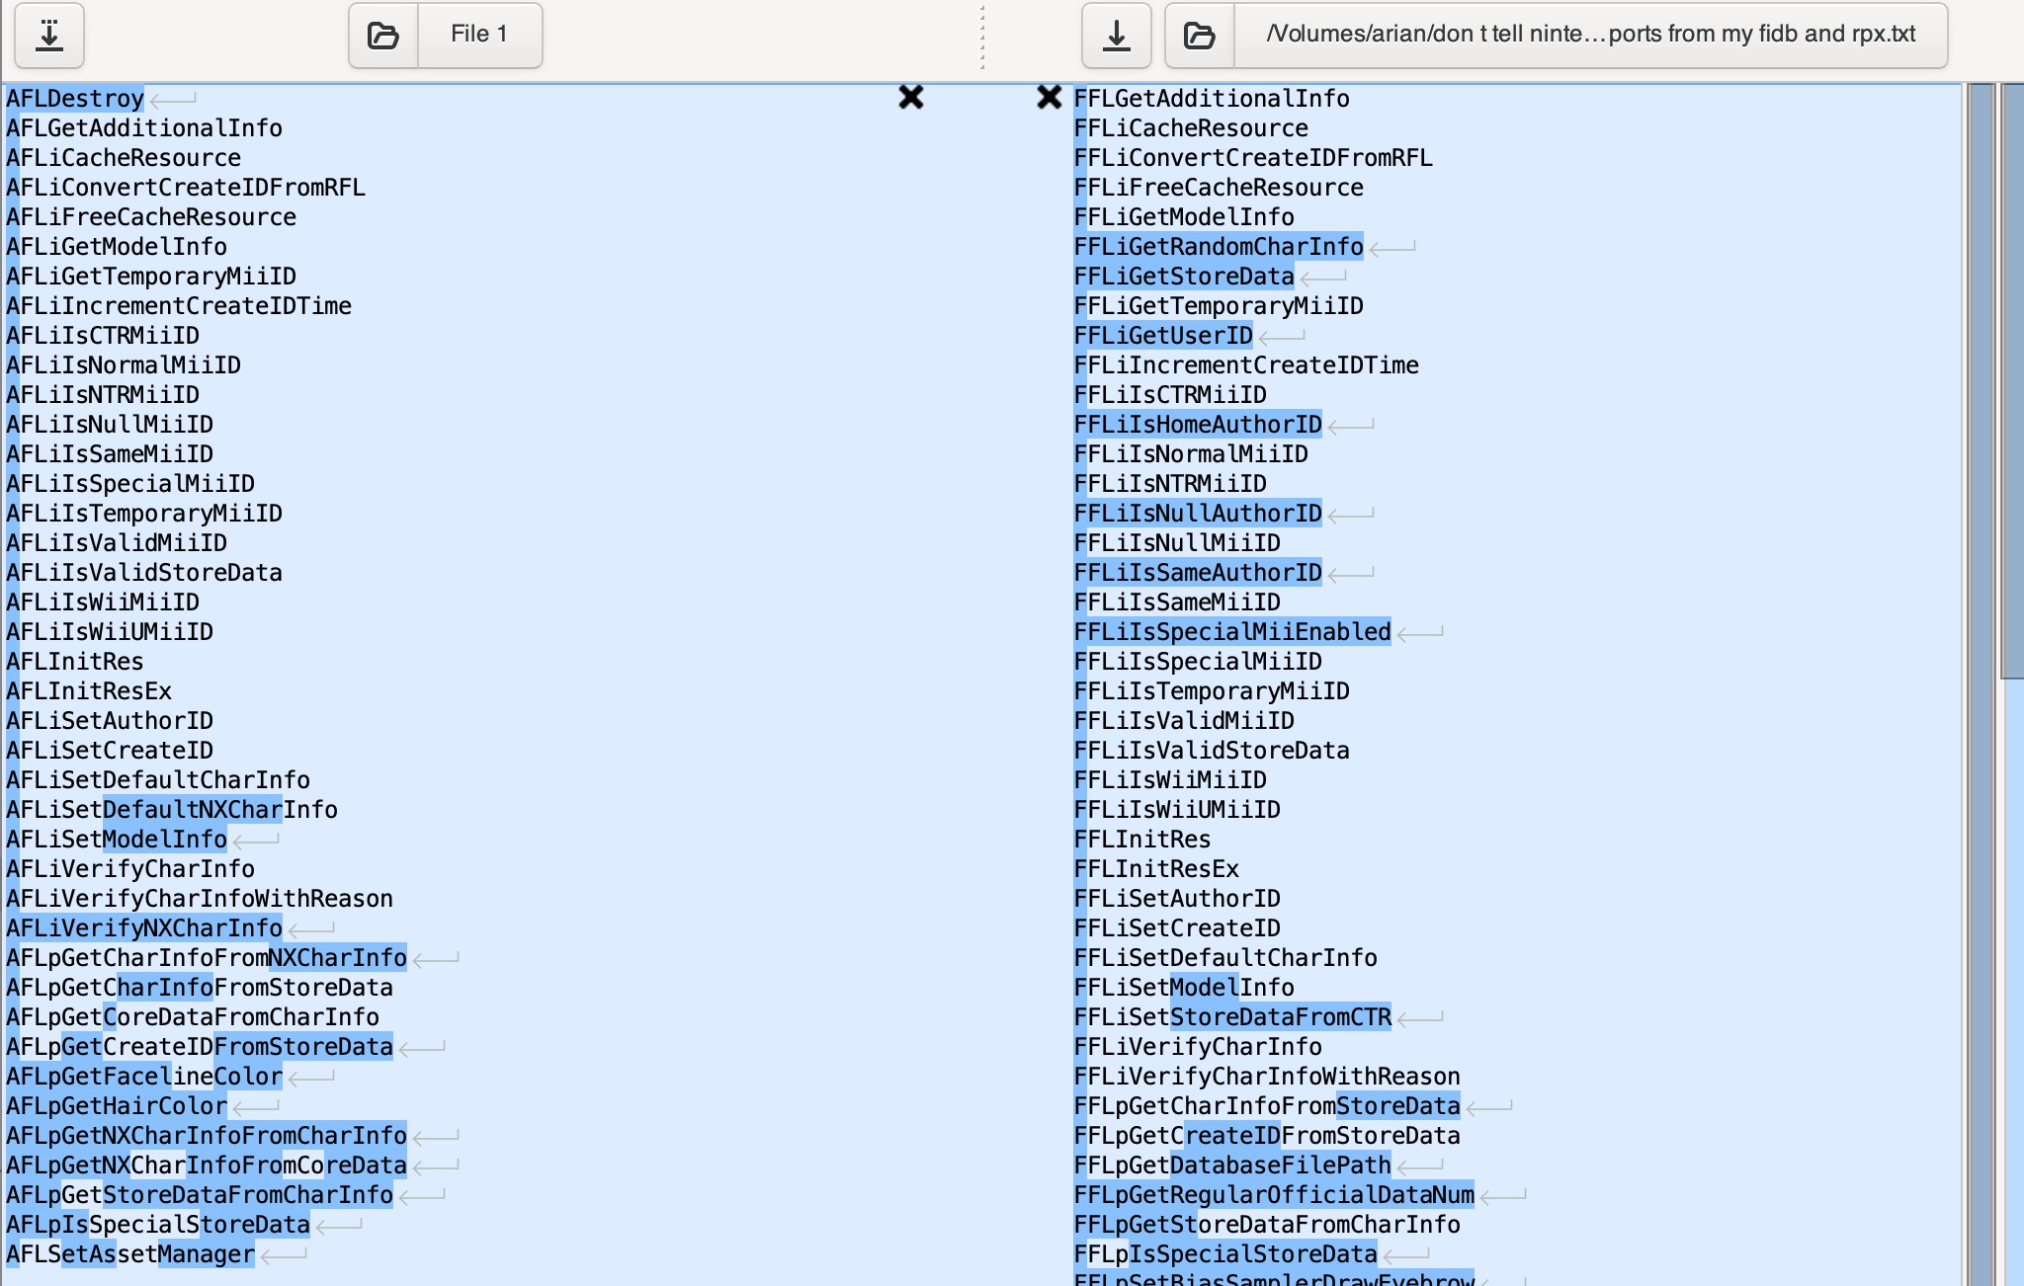
Task: Clear the left pane with X icon
Action: pos(911,97)
